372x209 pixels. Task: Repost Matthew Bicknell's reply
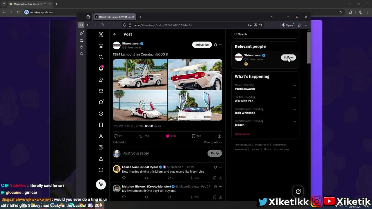[x=146, y=197]
